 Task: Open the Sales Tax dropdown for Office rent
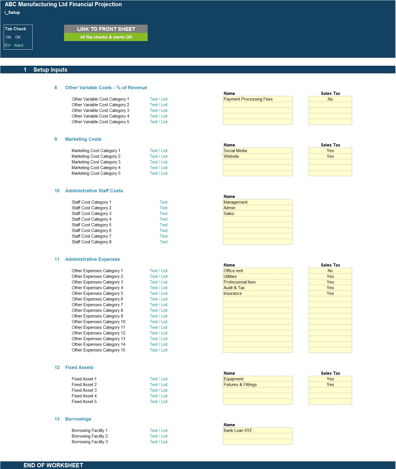pyautogui.click(x=330, y=271)
